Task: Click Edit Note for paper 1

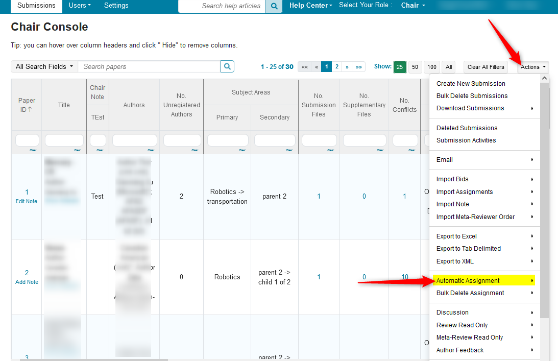Action: pyautogui.click(x=27, y=202)
